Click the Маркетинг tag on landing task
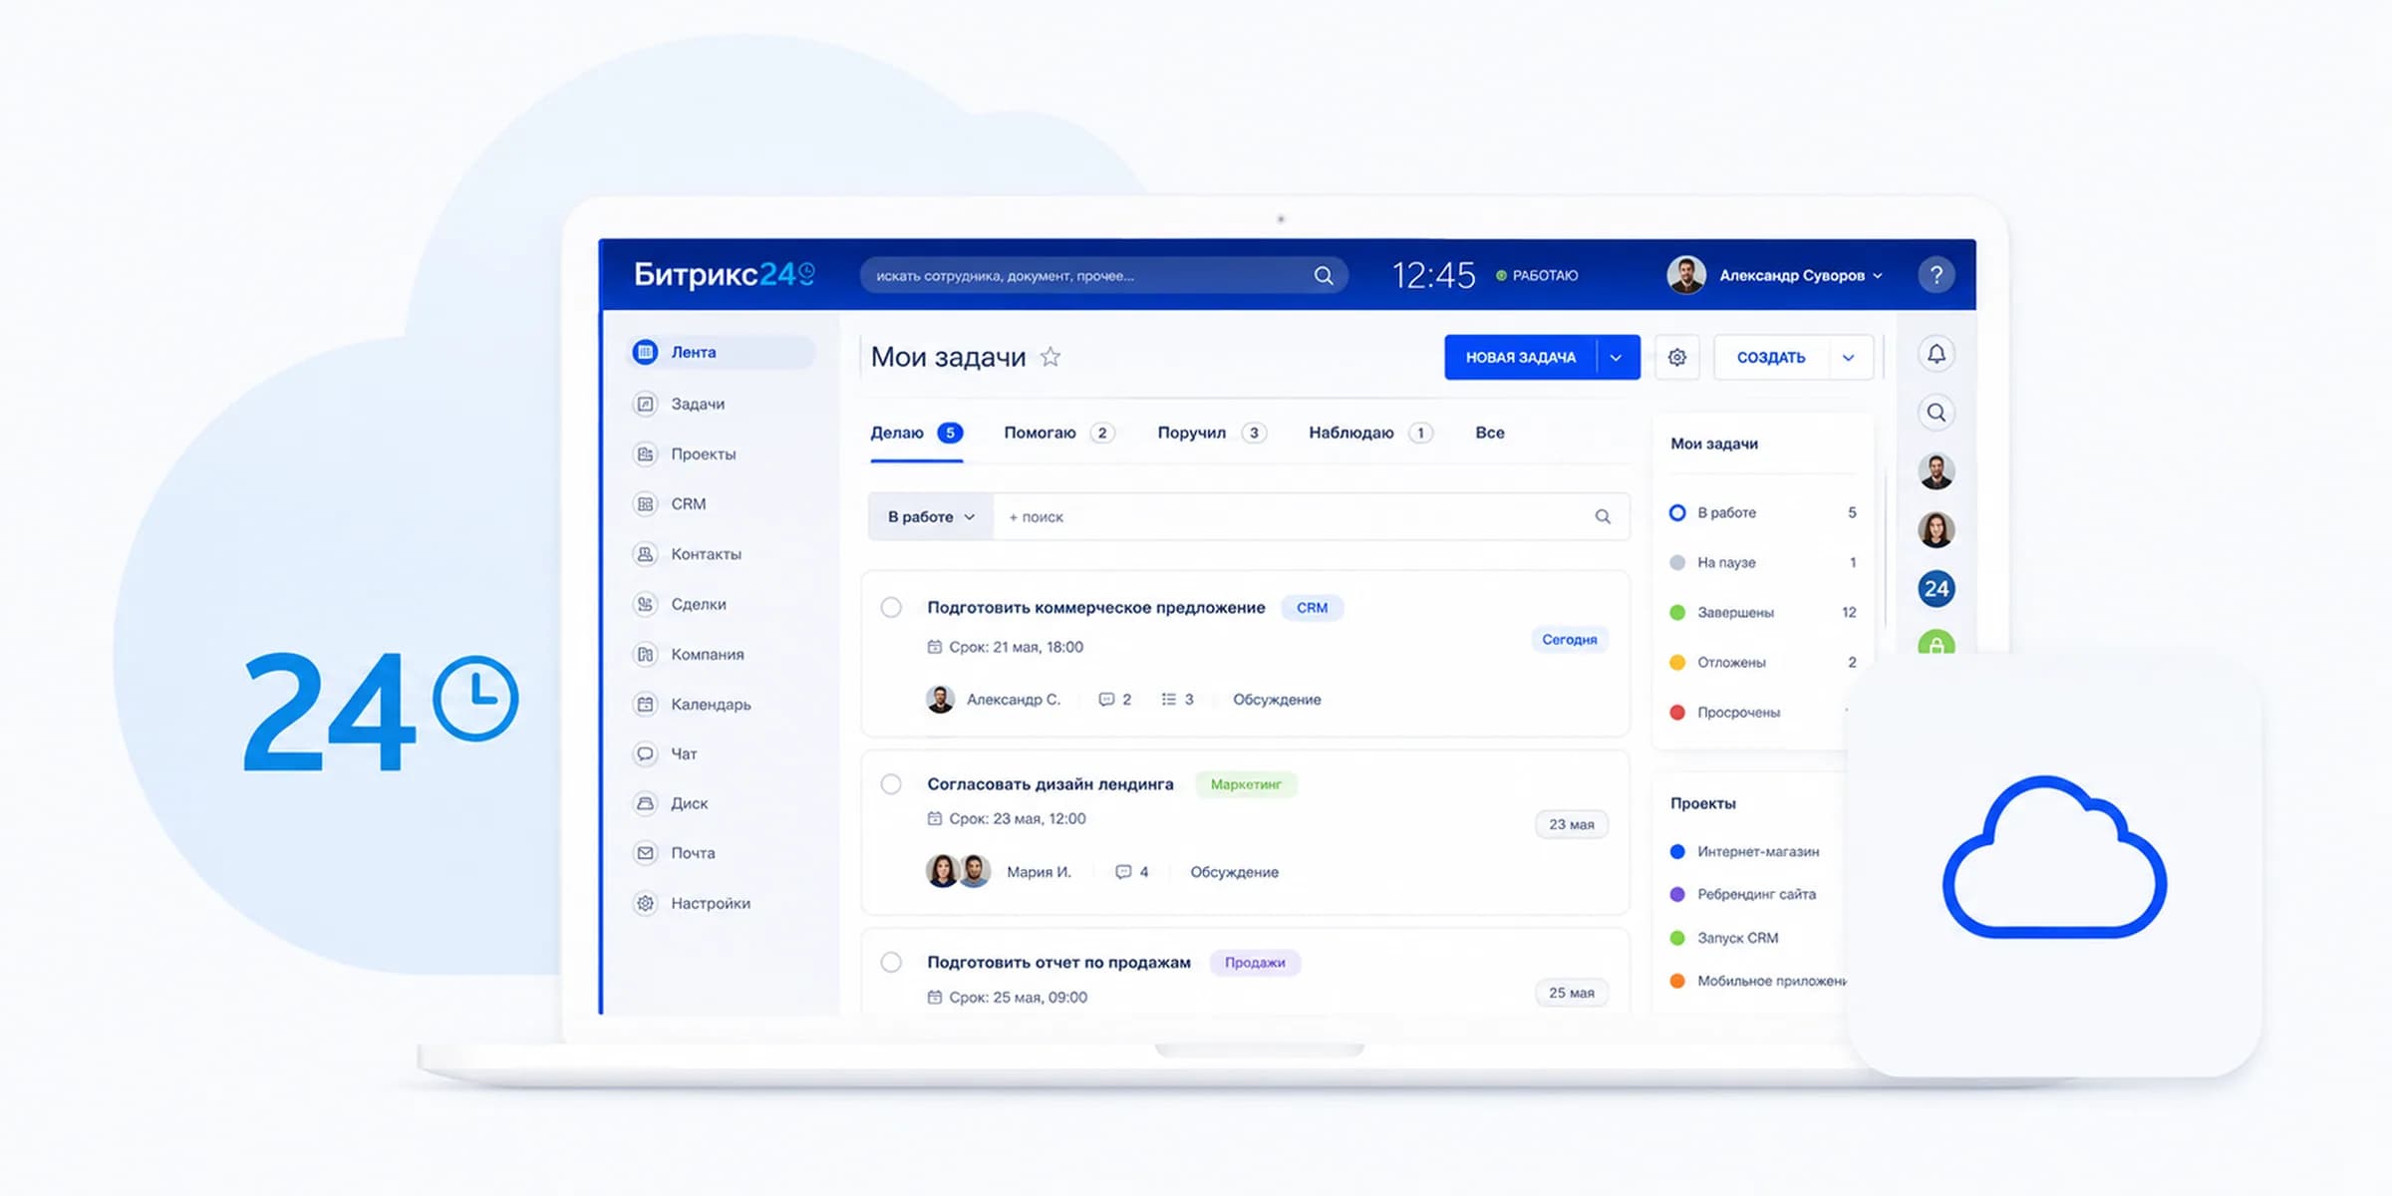 [1246, 784]
